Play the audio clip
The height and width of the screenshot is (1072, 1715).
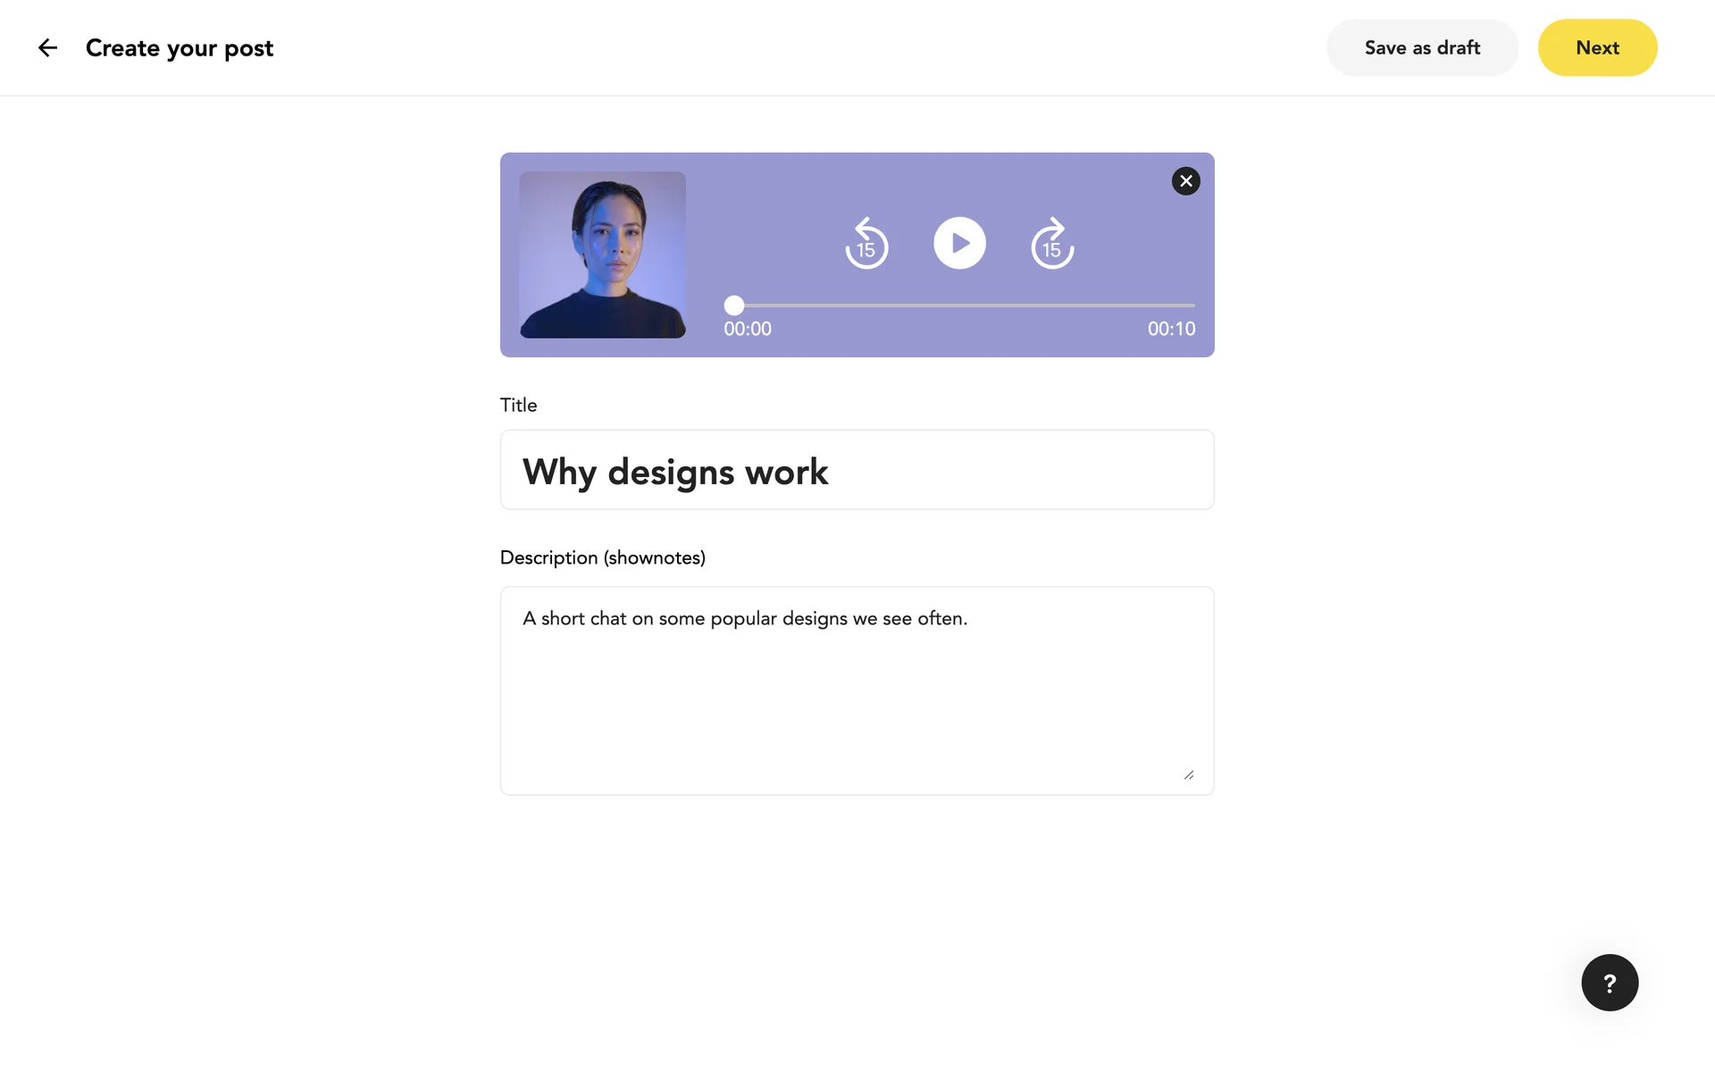[x=959, y=243]
